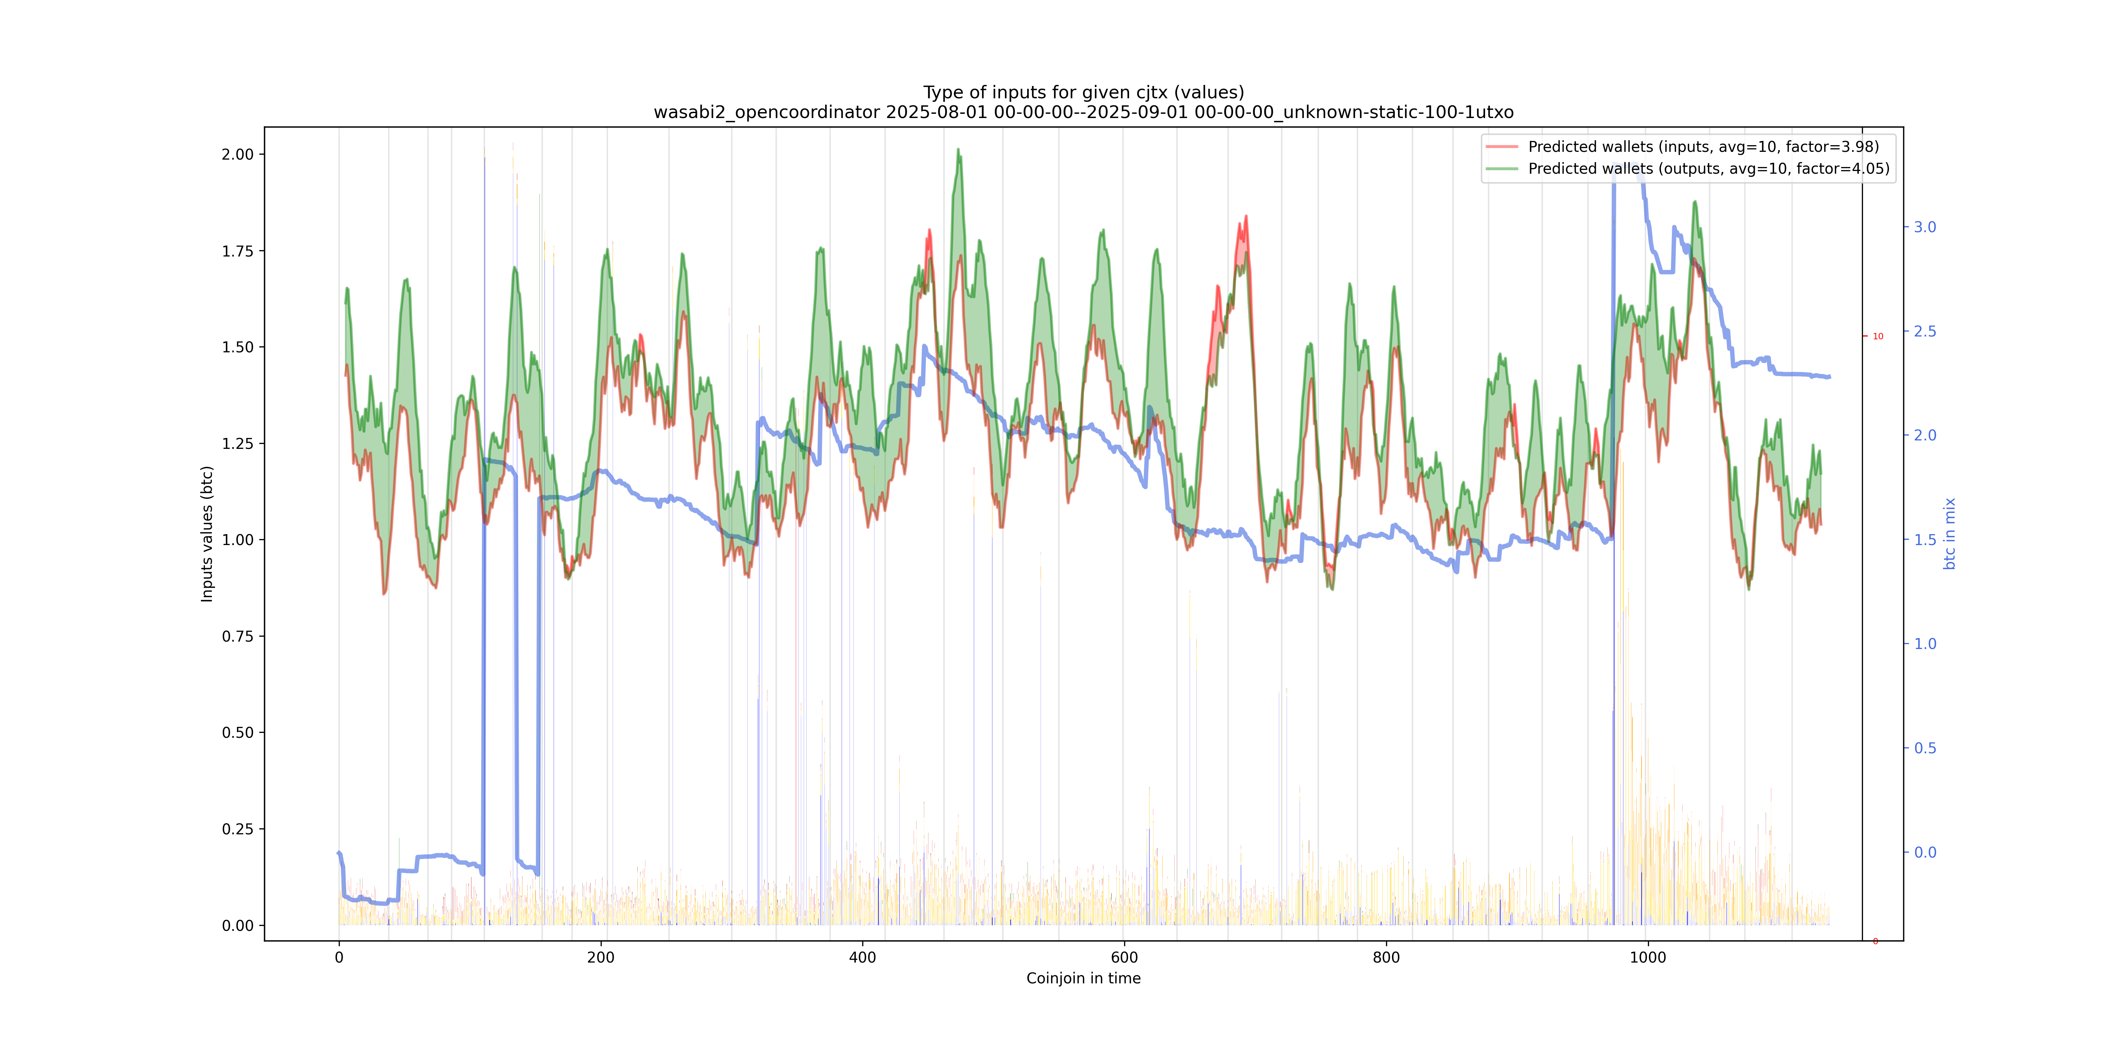The width and height of the screenshot is (2115, 1057).
Task: Click the left y-axis tick 0.25
Action: [x=237, y=829]
